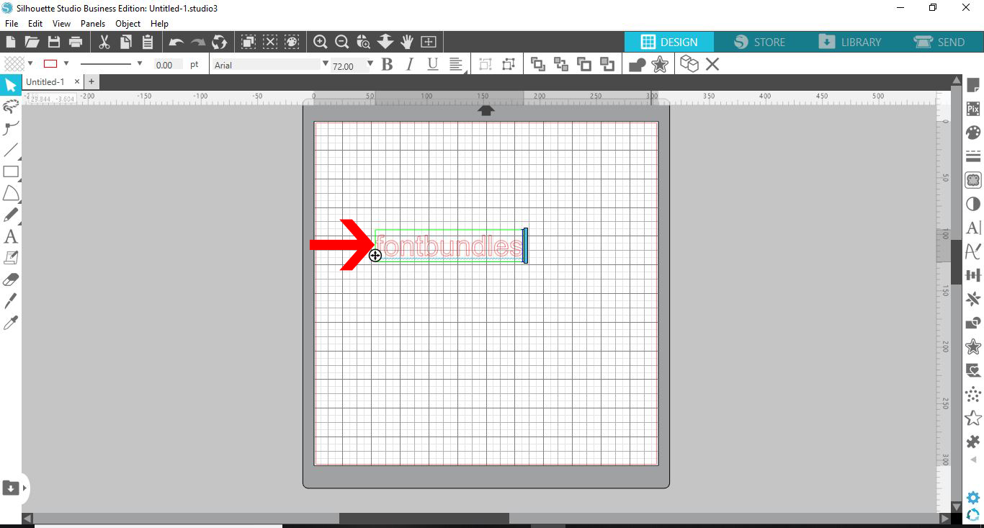
Task: Open the Edit menu
Action: coord(35,24)
